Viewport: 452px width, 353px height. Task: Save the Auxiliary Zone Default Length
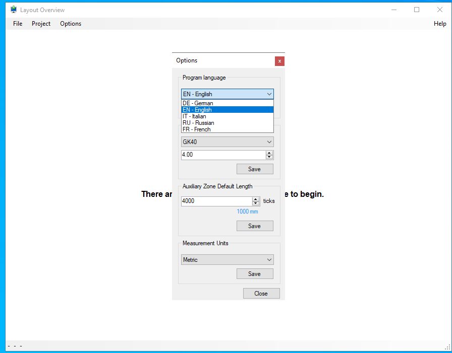coord(255,226)
